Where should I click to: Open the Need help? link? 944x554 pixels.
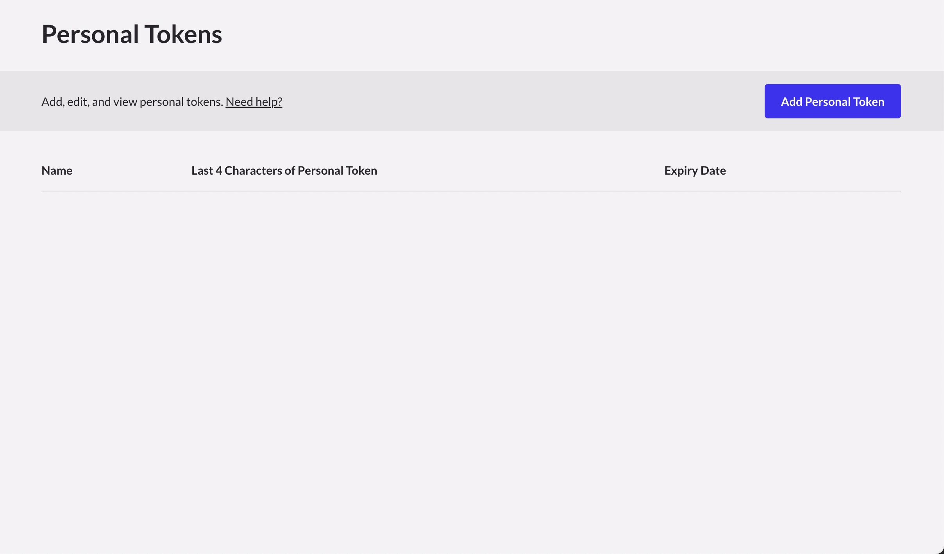(254, 102)
